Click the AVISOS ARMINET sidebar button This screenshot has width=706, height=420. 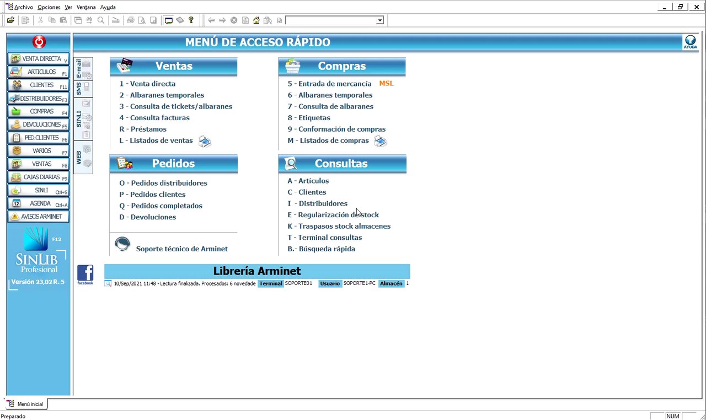click(x=38, y=217)
